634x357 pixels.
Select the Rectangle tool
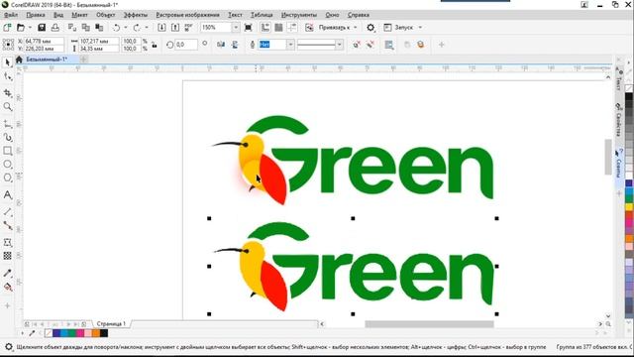(7, 151)
